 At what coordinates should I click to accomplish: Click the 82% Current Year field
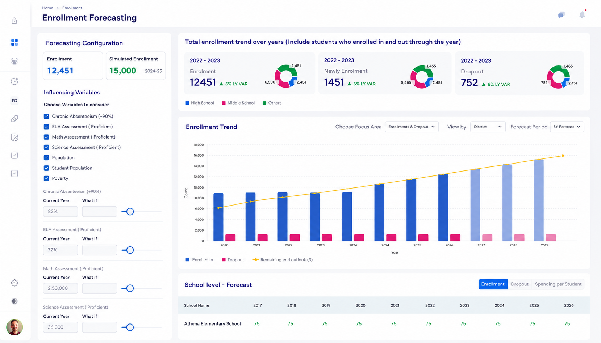(x=60, y=212)
